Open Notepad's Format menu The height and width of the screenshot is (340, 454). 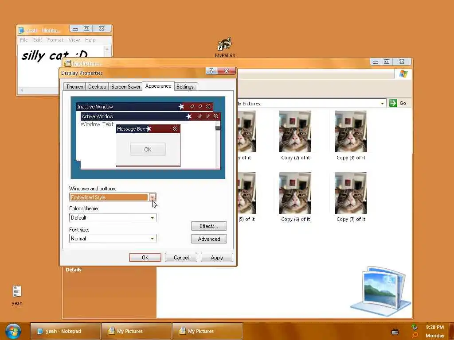click(x=55, y=40)
